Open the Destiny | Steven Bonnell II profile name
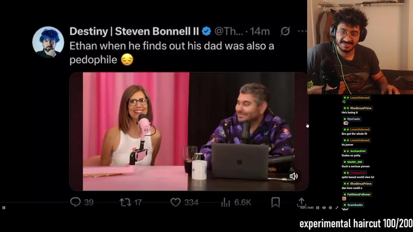 tap(134, 31)
